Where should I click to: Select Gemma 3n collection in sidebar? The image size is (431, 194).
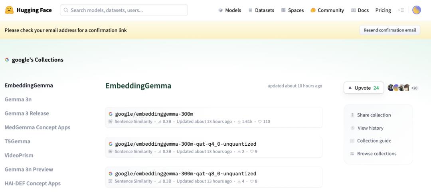click(x=18, y=99)
